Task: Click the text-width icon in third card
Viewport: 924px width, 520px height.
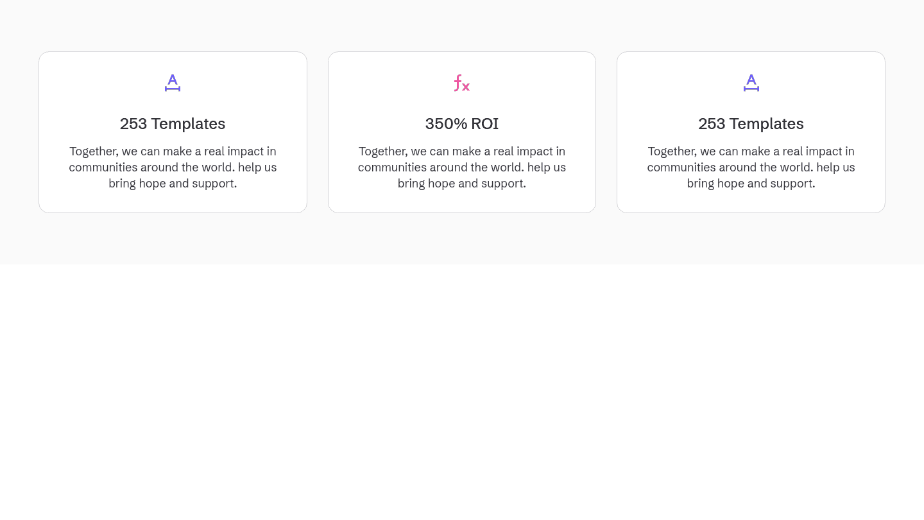Action: pyautogui.click(x=751, y=83)
